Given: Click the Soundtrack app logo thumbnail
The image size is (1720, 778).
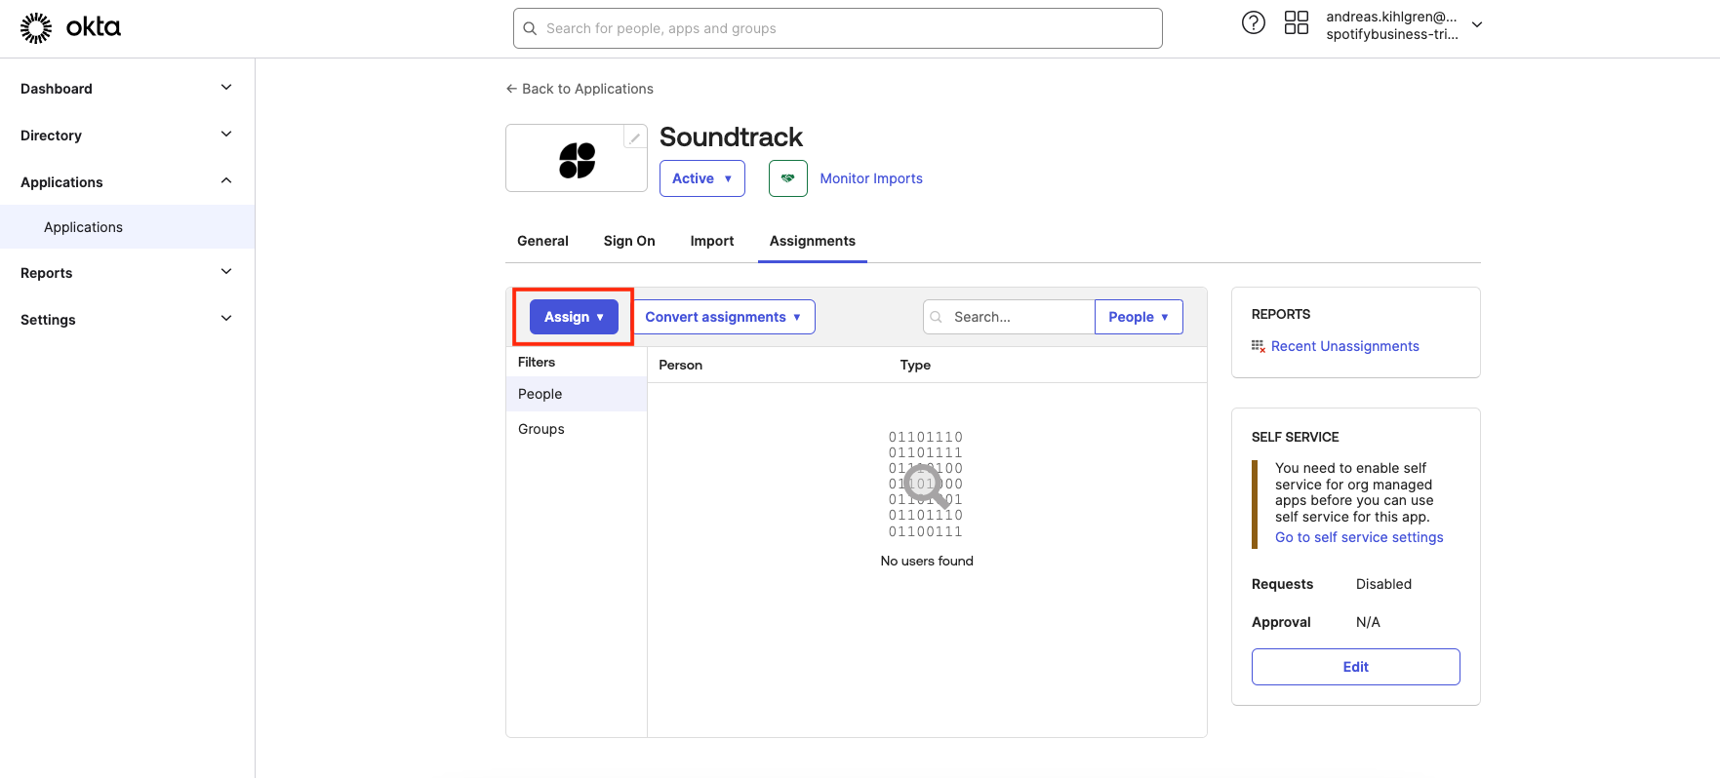Looking at the screenshot, I should coord(577,160).
